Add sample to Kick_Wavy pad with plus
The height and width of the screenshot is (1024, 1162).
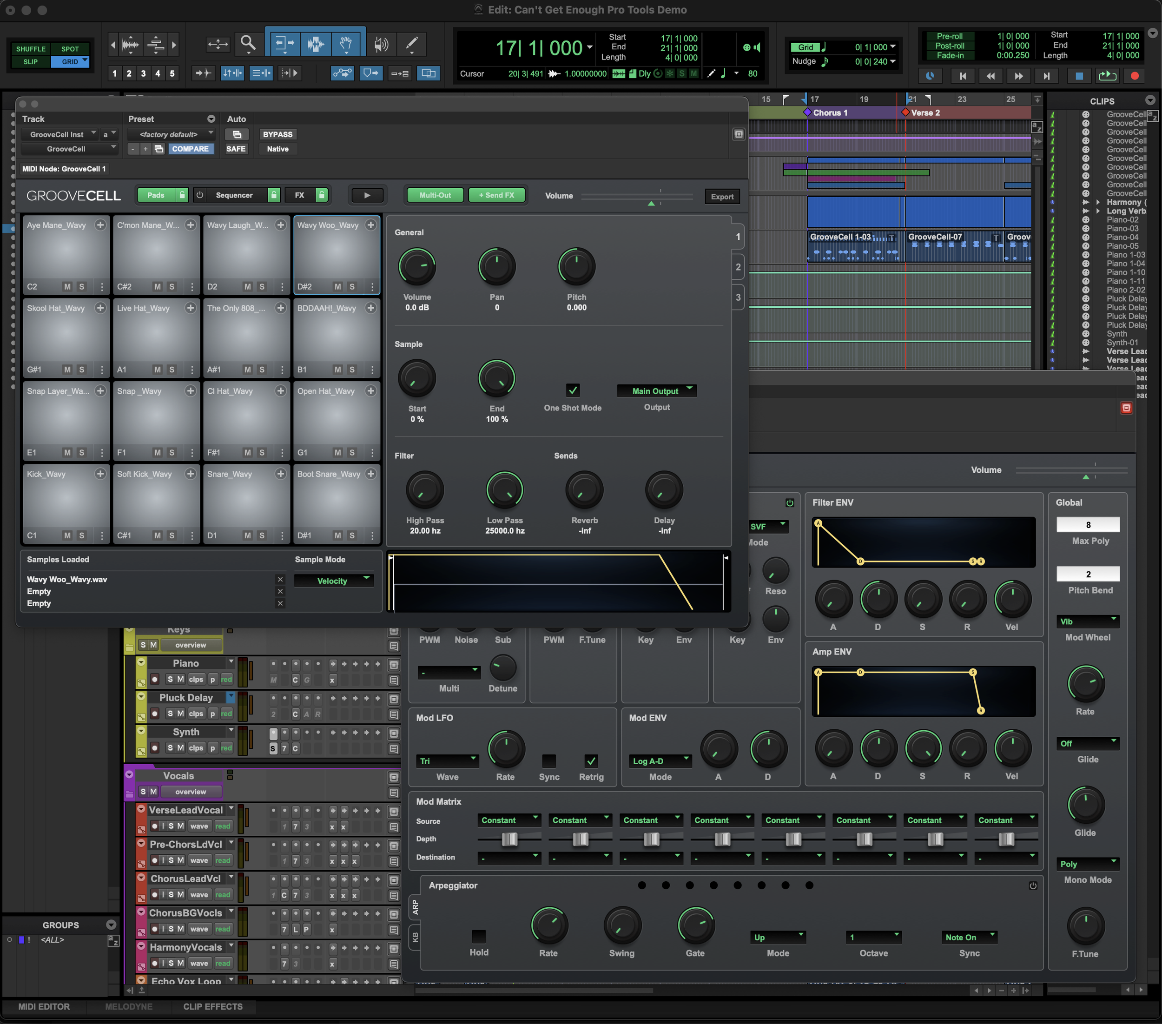pyautogui.click(x=100, y=474)
